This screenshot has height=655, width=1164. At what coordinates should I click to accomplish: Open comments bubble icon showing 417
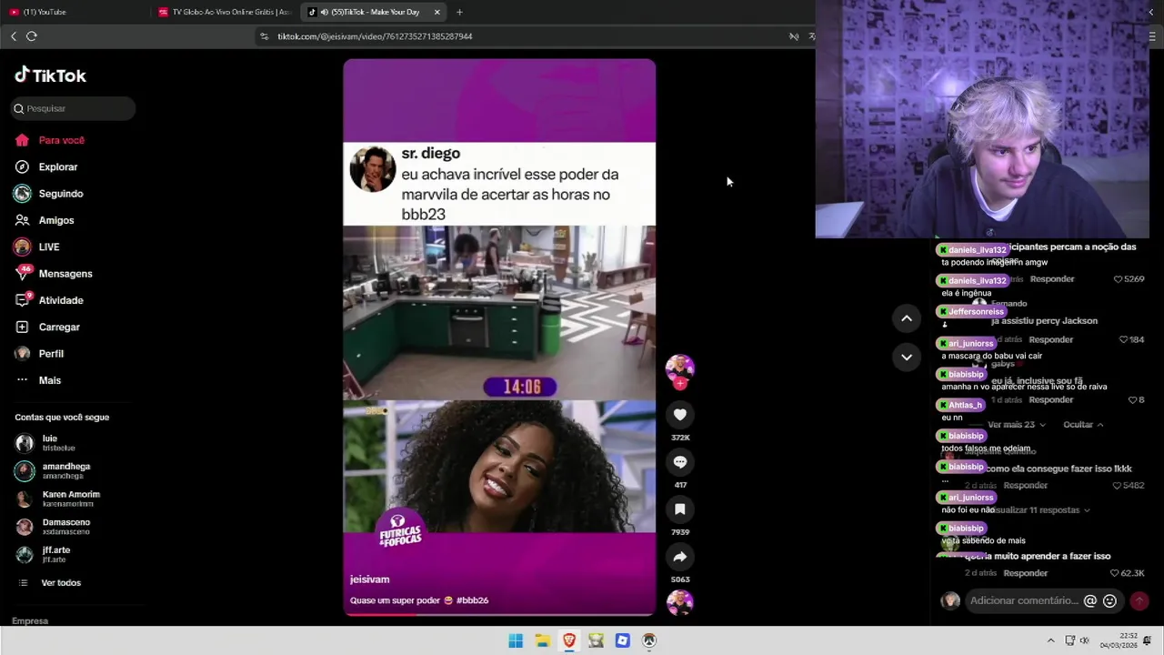679,462
